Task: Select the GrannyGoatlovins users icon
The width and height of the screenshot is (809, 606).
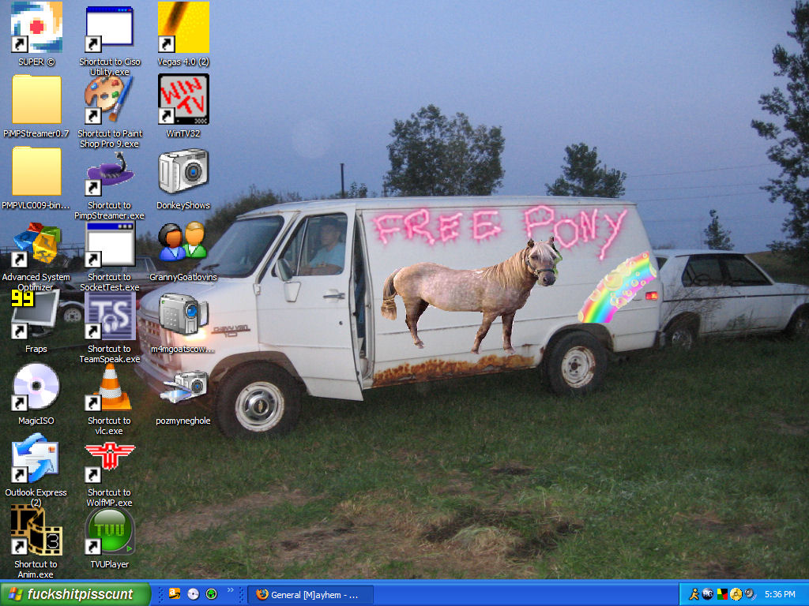Action: pos(183,243)
